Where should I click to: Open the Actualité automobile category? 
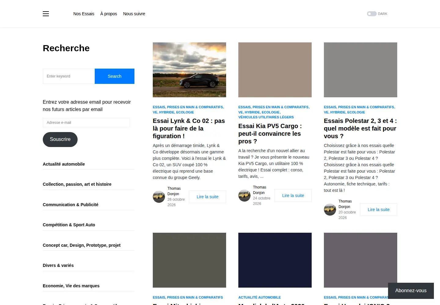click(64, 164)
